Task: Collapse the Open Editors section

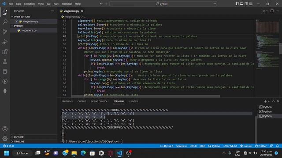Action: 22,17
